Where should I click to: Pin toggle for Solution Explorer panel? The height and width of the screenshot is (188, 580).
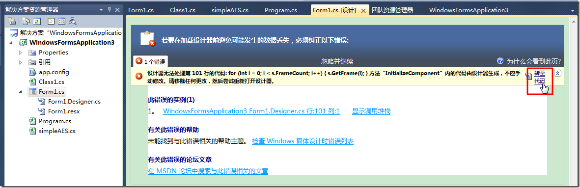click(x=109, y=10)
